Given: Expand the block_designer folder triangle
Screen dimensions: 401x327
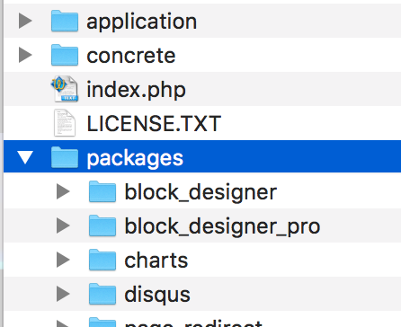Looking at the screenshot, I should point(63,191).
